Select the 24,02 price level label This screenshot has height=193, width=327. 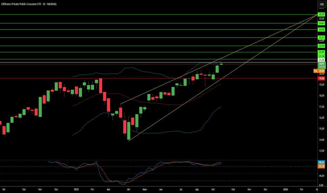[321, 30]
